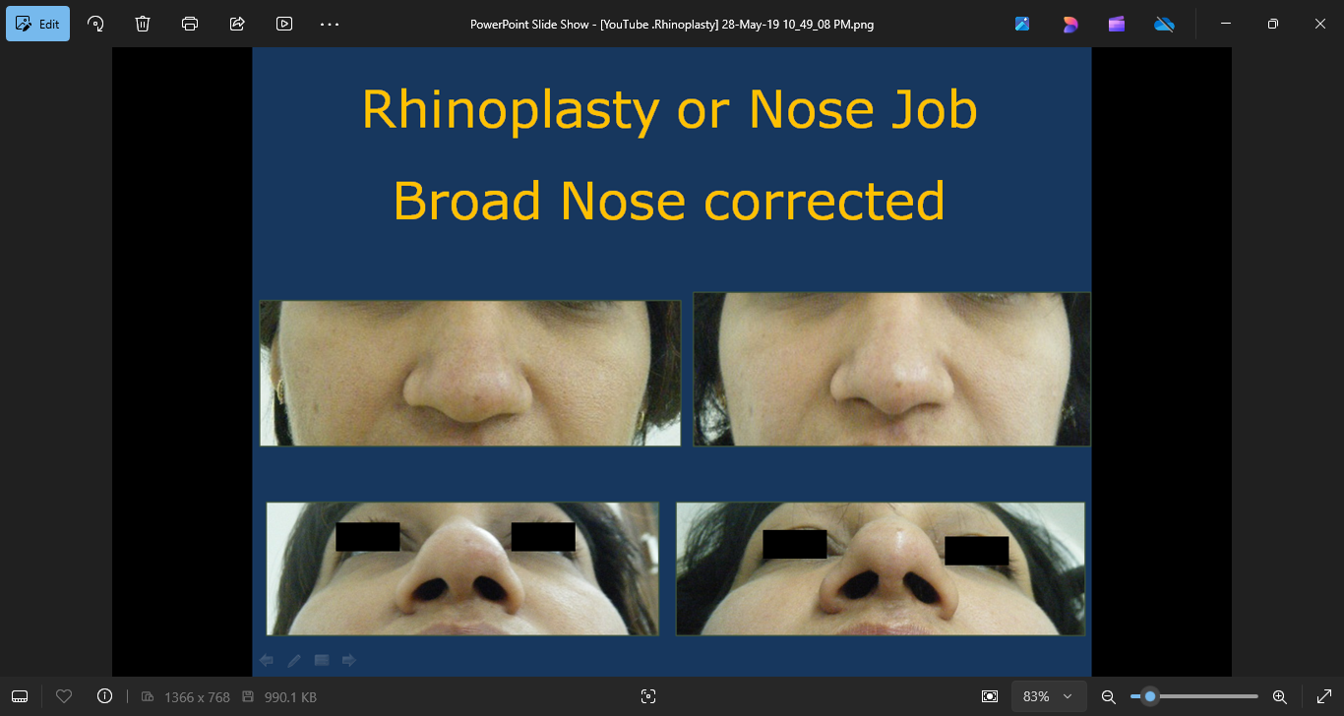Open the See more three-dots menu
1344x716 pixels.
[x=330, y=24]
